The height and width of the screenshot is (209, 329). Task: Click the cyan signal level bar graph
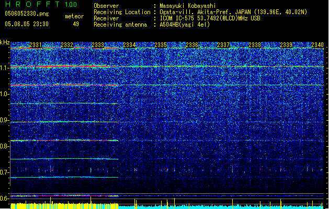[221, 207]
